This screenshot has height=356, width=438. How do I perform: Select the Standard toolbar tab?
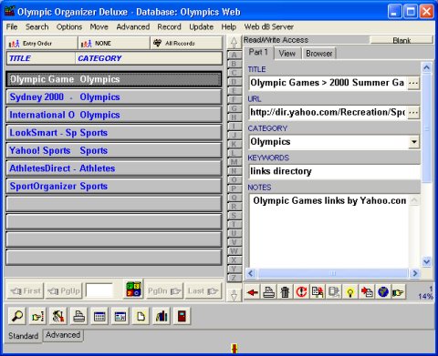pyautogui.click(x=23, y=336)
